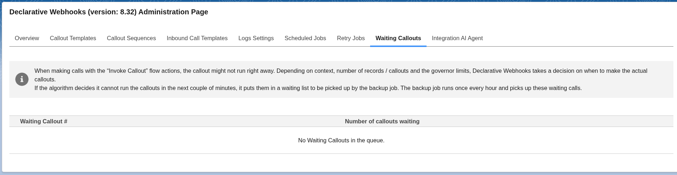Show the Scheduled Jobs tab
This screenshot has width=677, height=175.
coord(305,38)
